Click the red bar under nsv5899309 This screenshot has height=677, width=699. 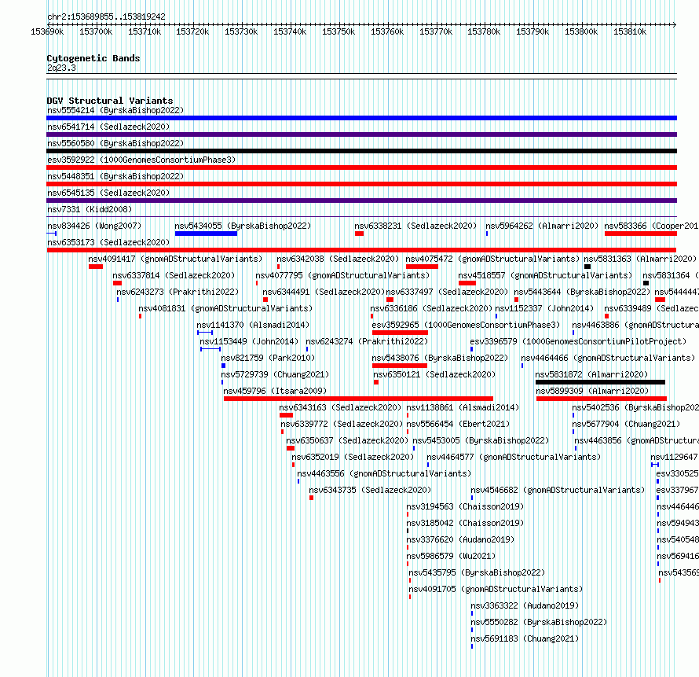[602, 399]
